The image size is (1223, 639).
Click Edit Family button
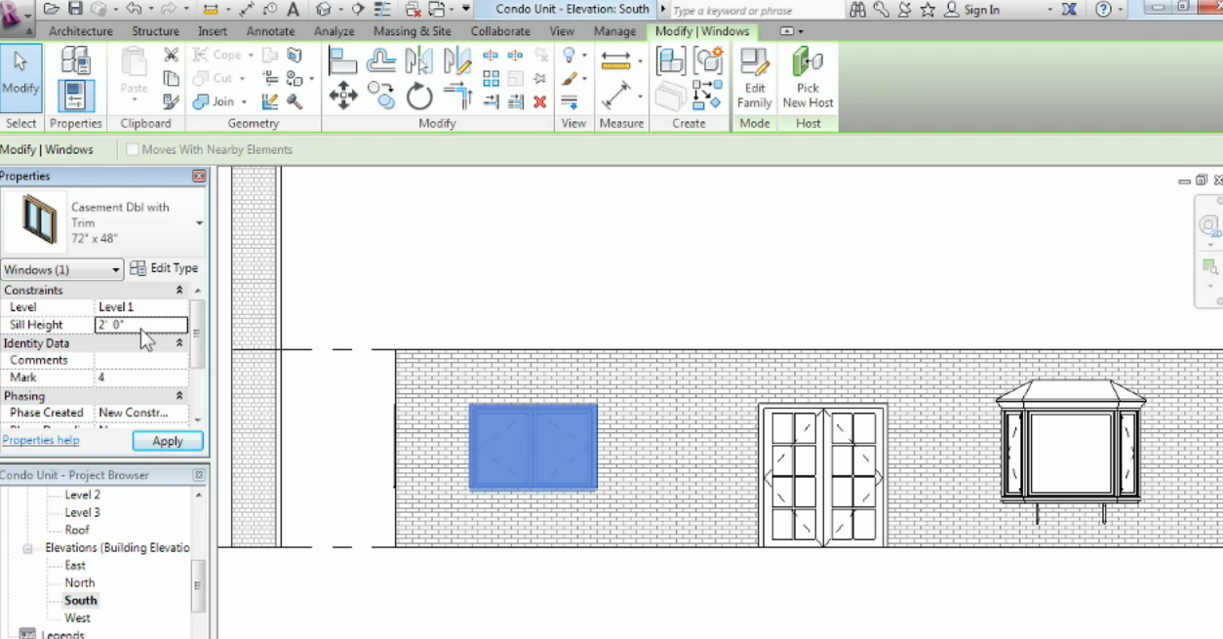pos(754,79)
